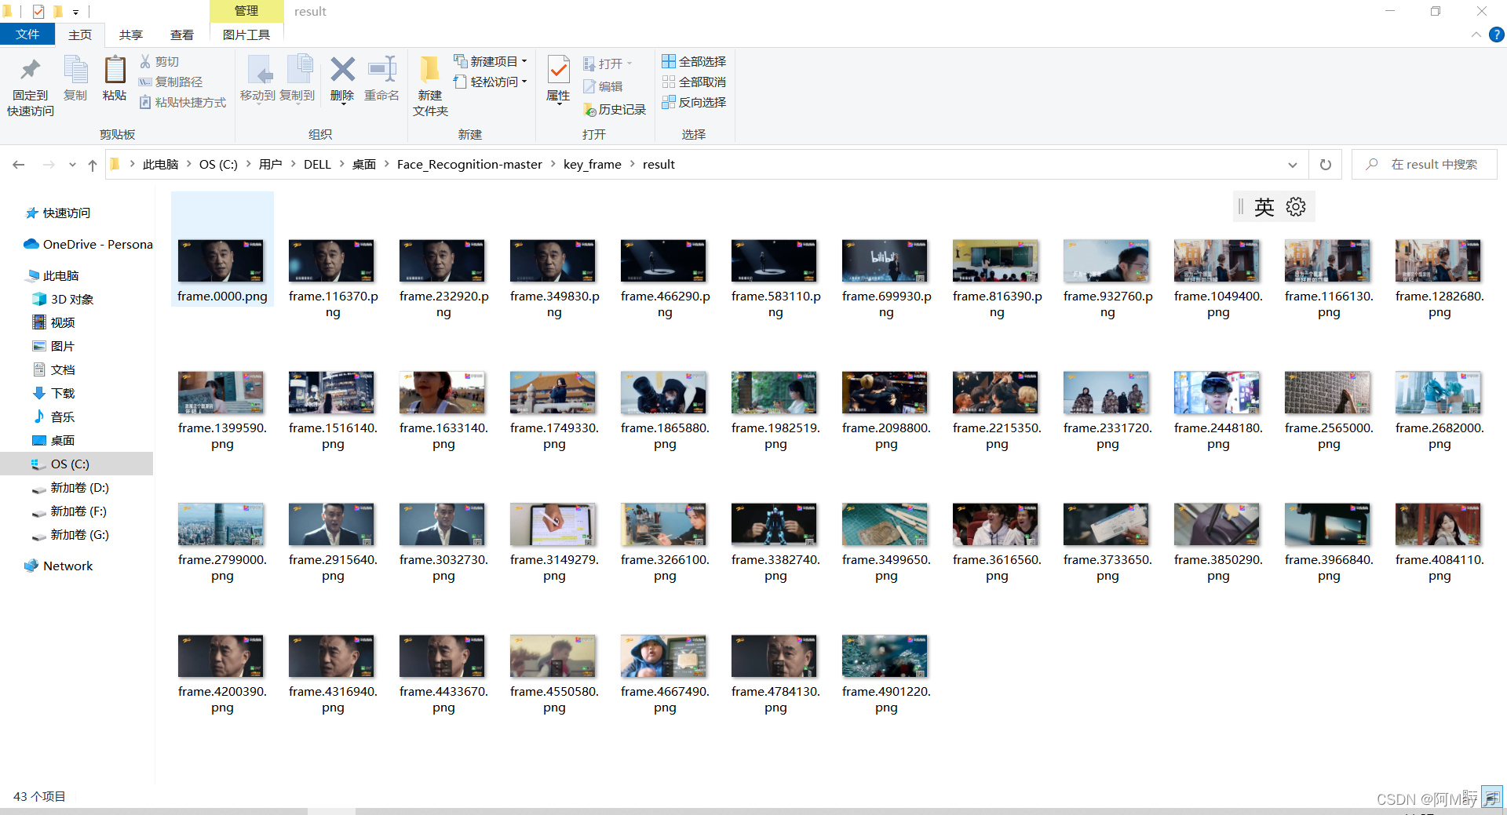Open the Quick Access Toolbar customize arrow
Image resolution: width=1507 pixels, height=815 pixels.
[75, 12]
